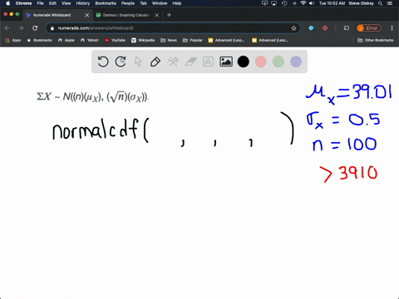The width and height of the screenshot is (399, 299).
Task: Click the orange Error profile button
Action: pyautogui.click(x=369, y=28)
